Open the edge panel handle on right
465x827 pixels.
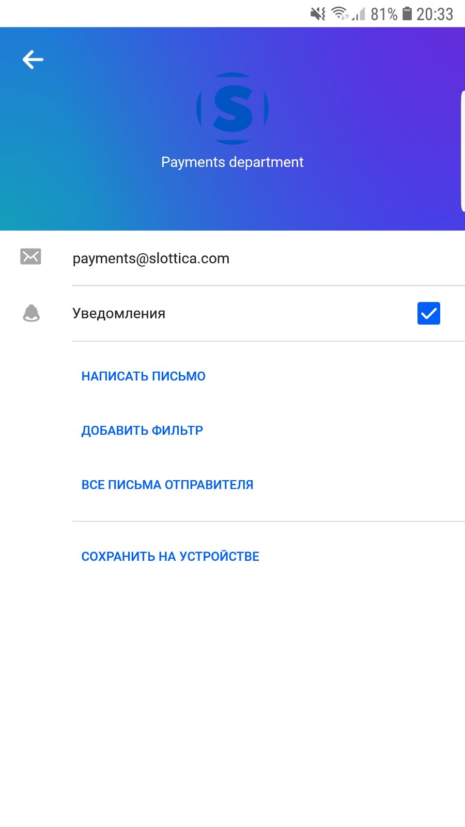(x=462, y=151)
